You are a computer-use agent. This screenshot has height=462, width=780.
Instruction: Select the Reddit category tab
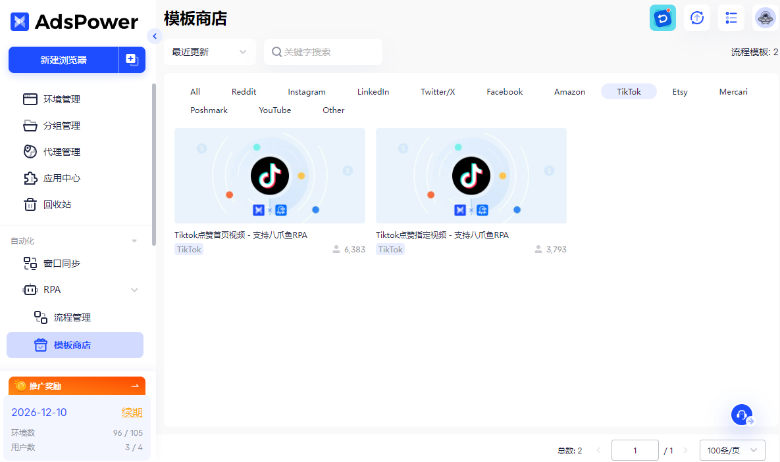tap(244, 92)
